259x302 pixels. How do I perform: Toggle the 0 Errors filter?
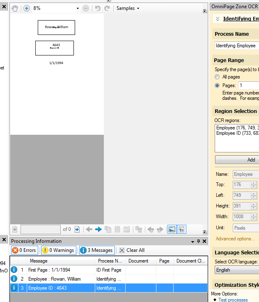pyautogui.click(x=24, y=250)
